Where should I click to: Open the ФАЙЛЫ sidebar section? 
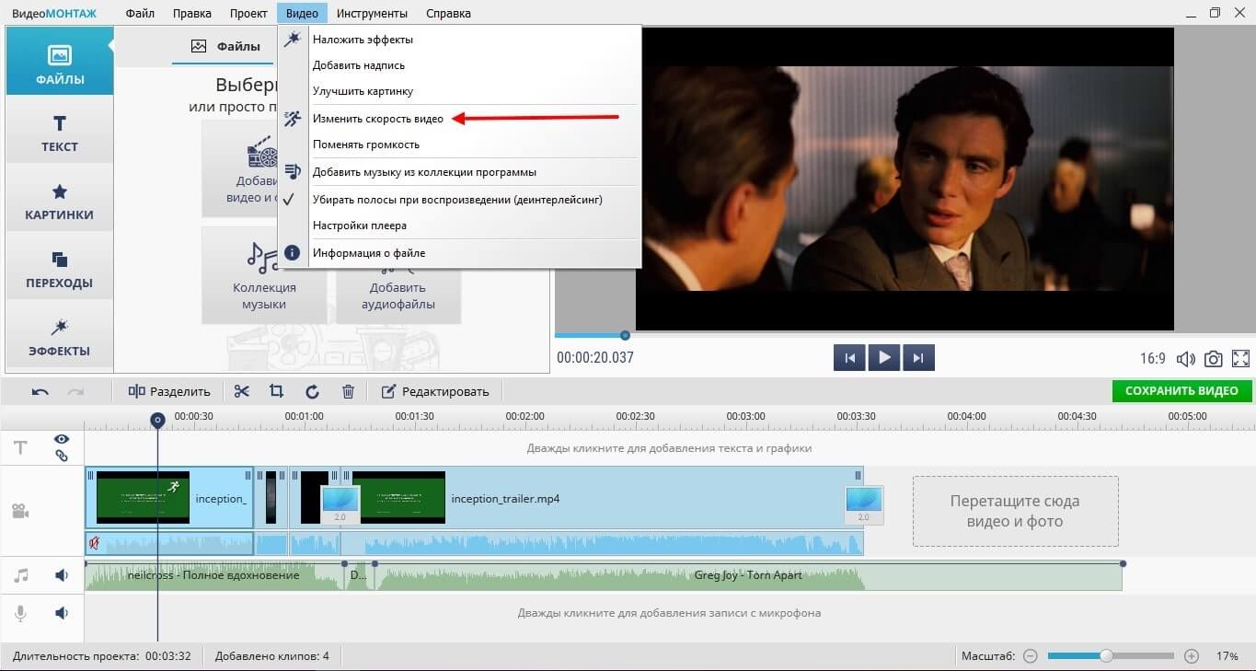60,61
